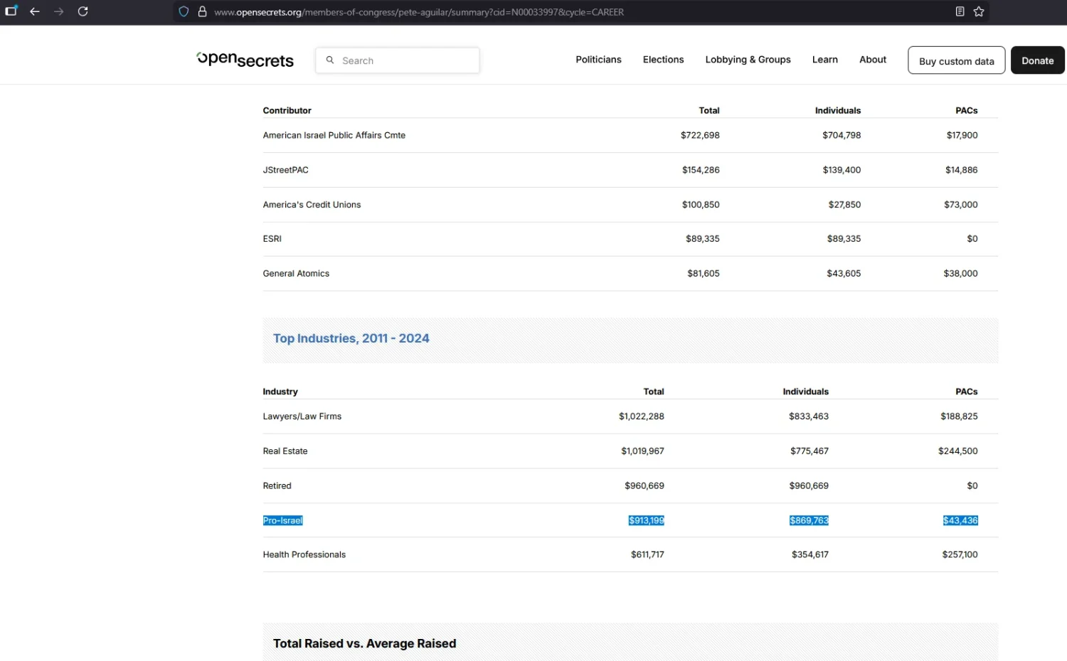Open the Lobbying & Groups menu
1067x661 pixels.
(x=748, y=60)
